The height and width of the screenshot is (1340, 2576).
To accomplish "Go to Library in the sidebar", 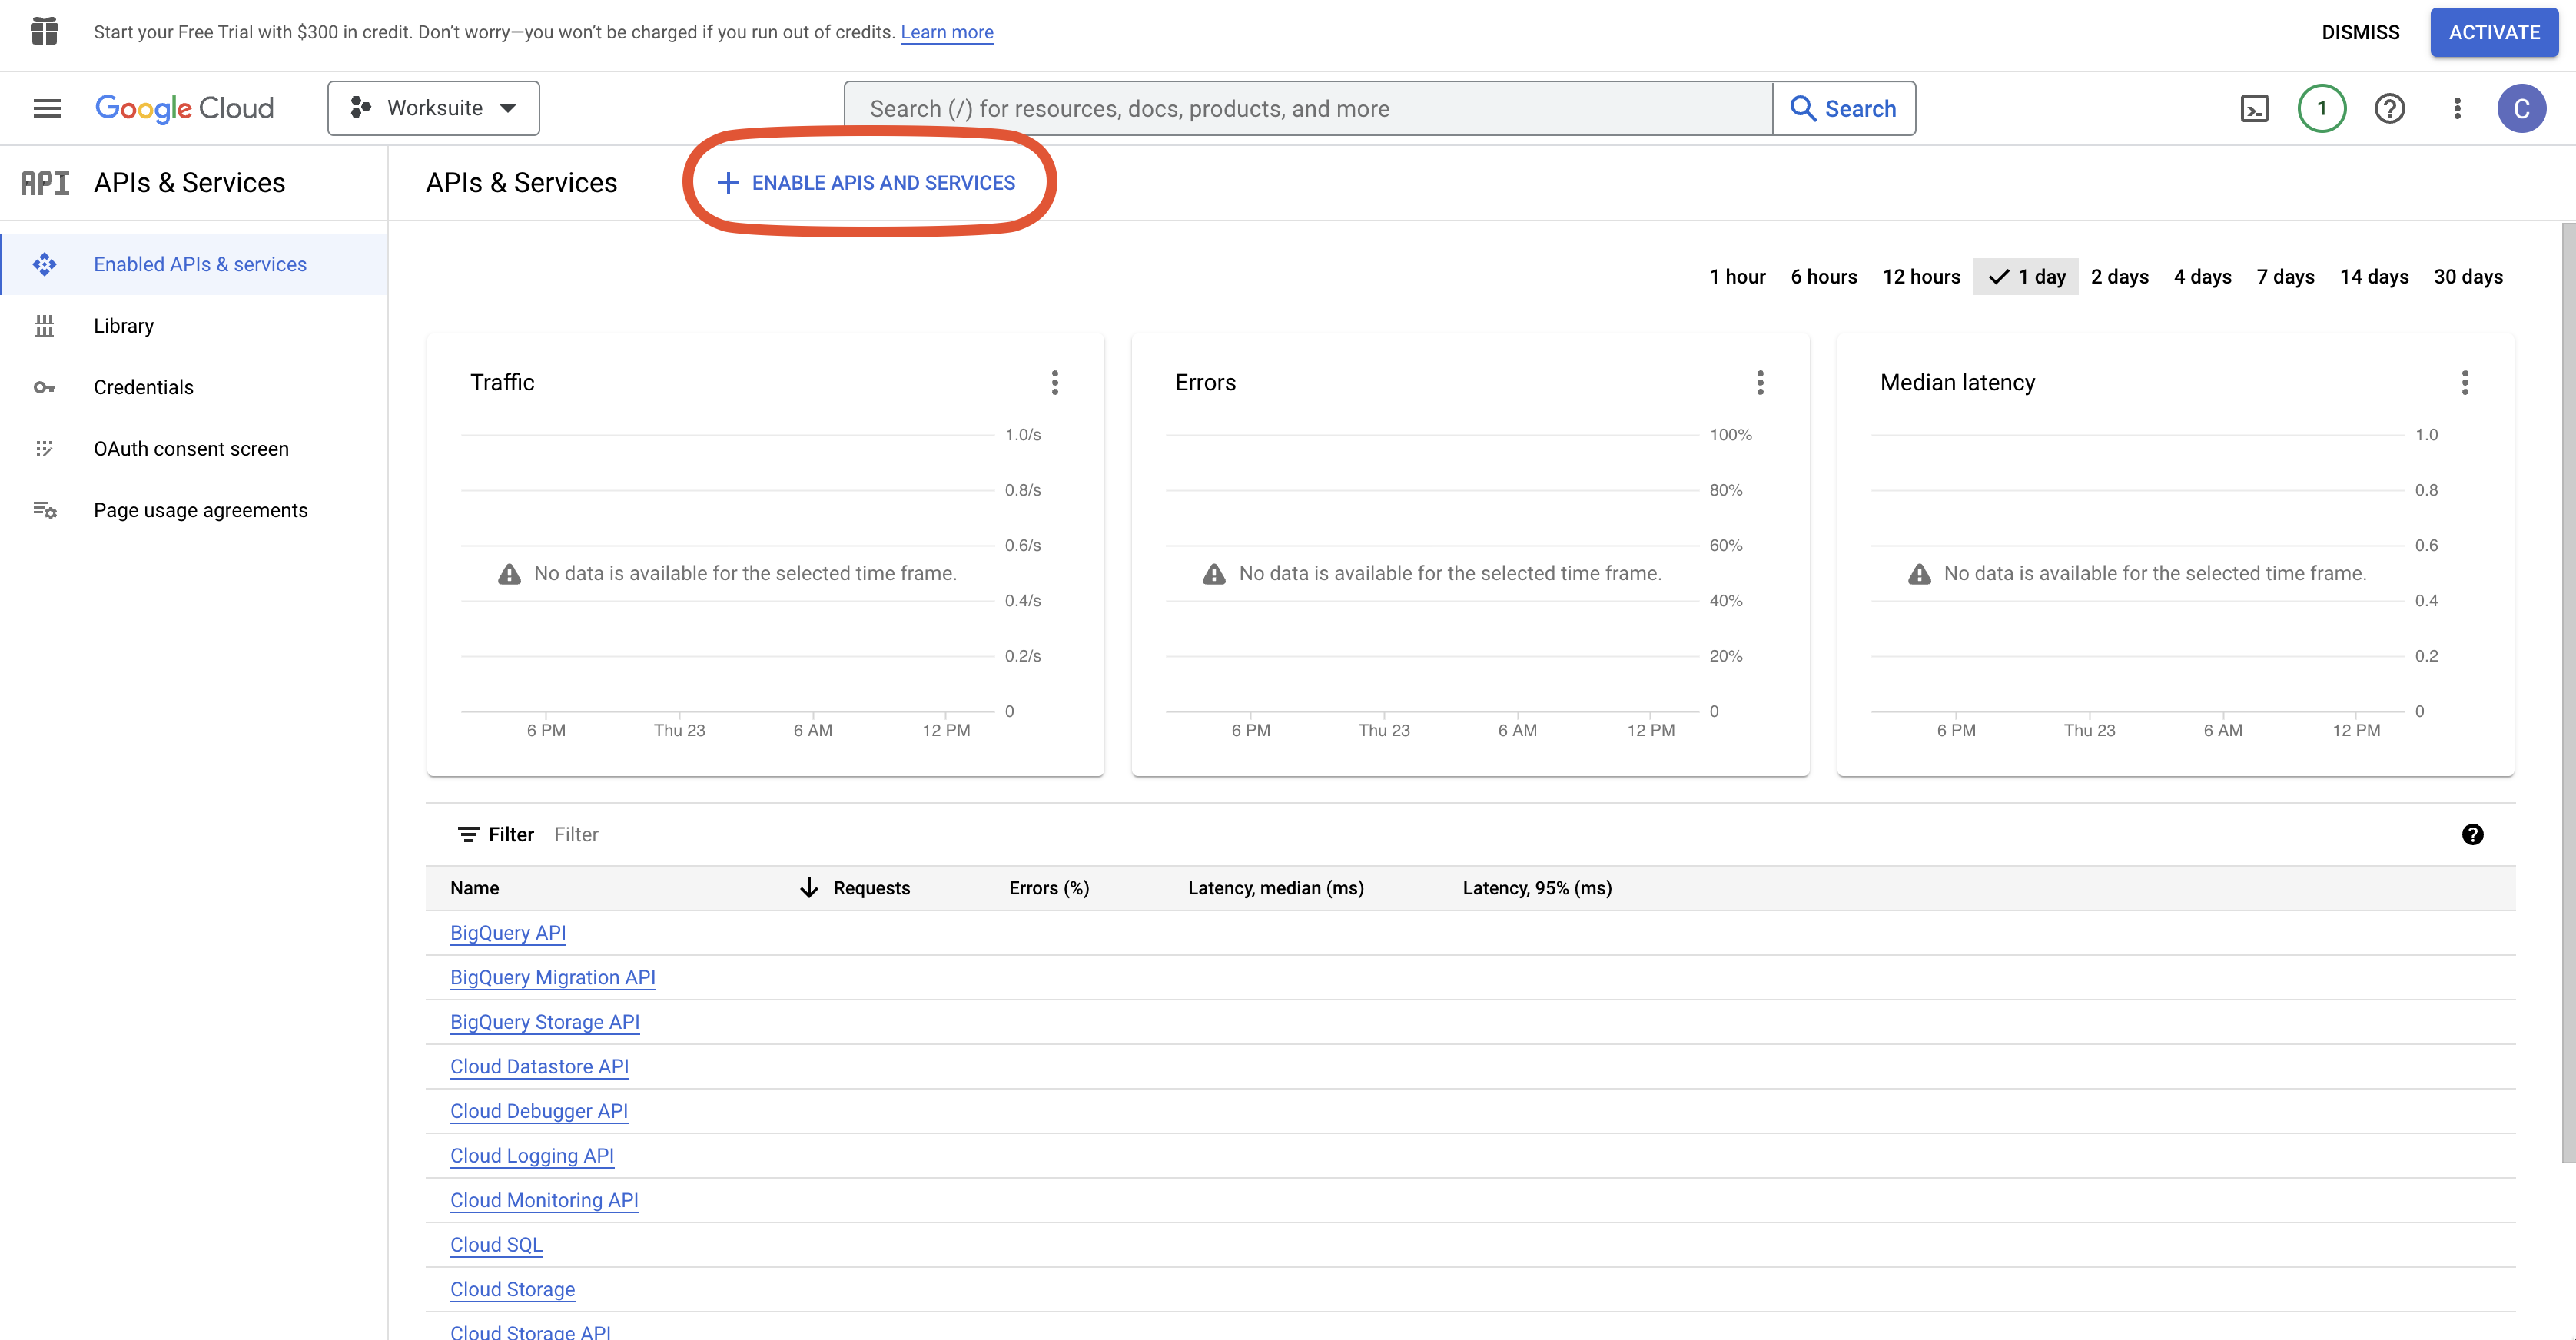I will pyautogui.click(x=123, y=326).
